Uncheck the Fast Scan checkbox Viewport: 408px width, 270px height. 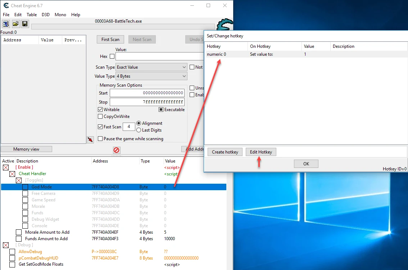pos(100,127)
